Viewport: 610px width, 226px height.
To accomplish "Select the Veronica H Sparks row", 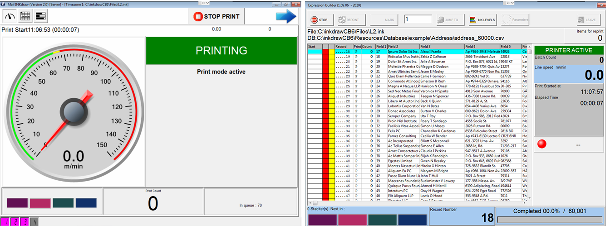I will click(417, 91).
